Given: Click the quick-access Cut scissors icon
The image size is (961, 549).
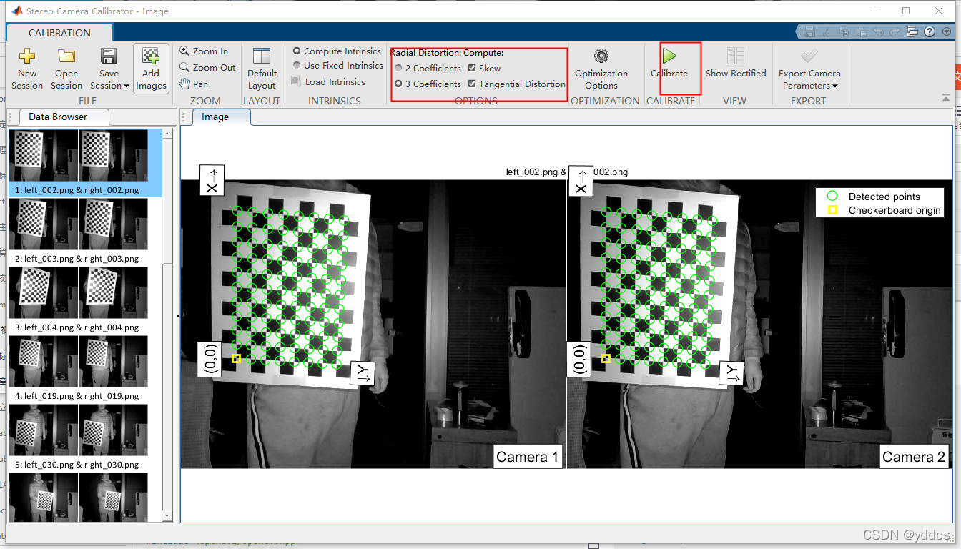Looking at the screenshot, I should pos(827,32).
